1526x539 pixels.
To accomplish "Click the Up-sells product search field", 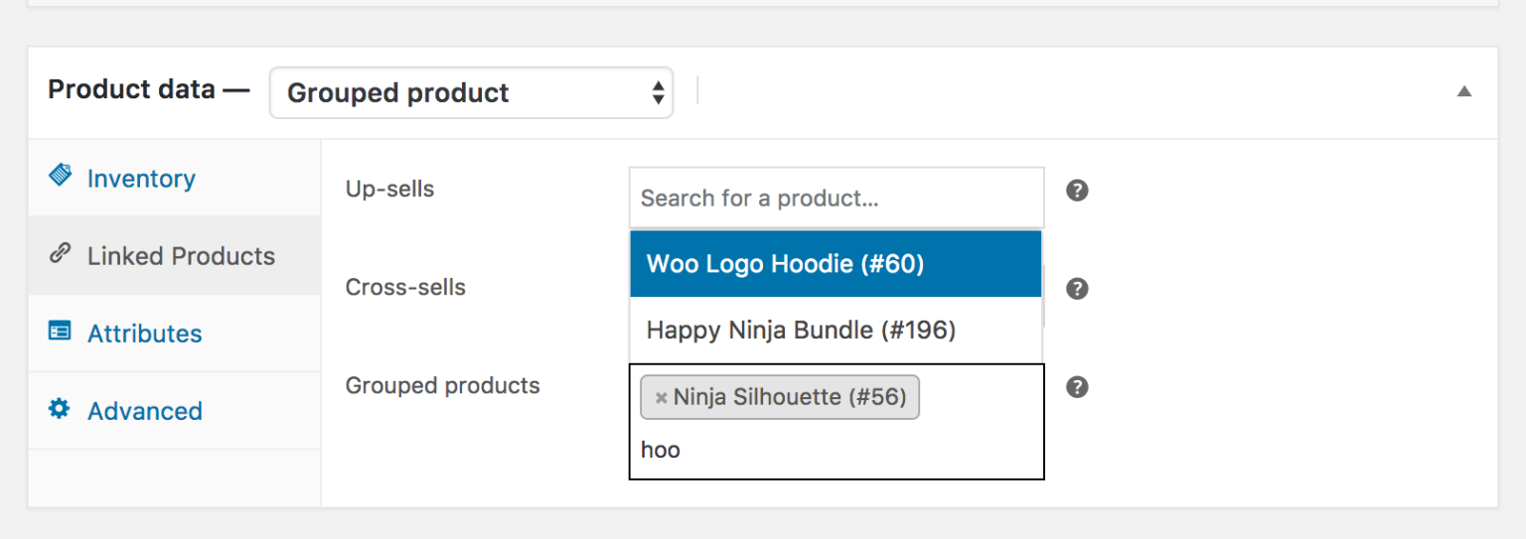I will tap(835, 199).
